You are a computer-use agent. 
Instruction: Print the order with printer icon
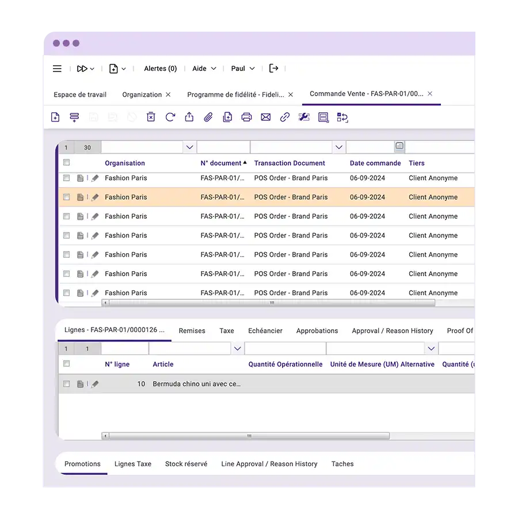[x=246, y=117]
